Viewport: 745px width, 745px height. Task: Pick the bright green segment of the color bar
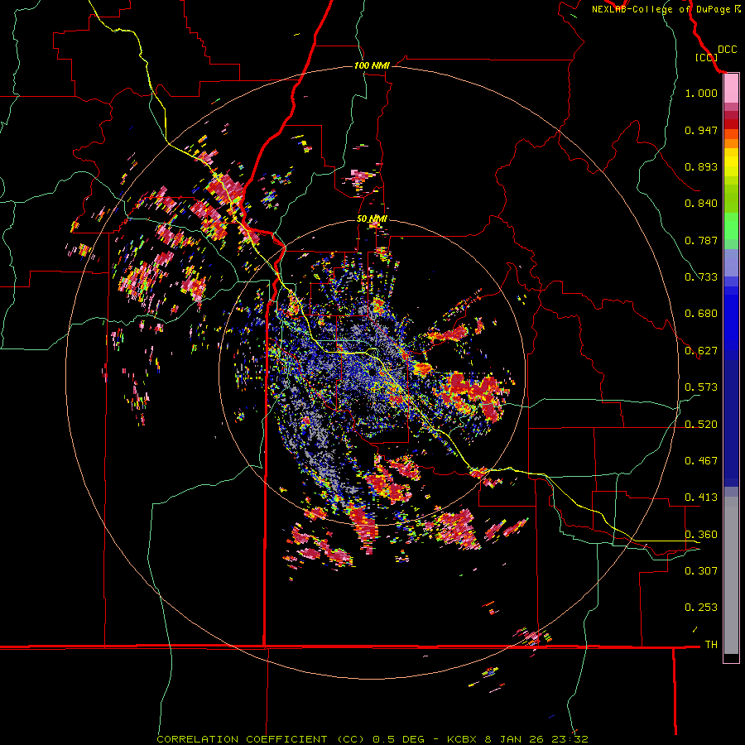(x=731, y=226)
